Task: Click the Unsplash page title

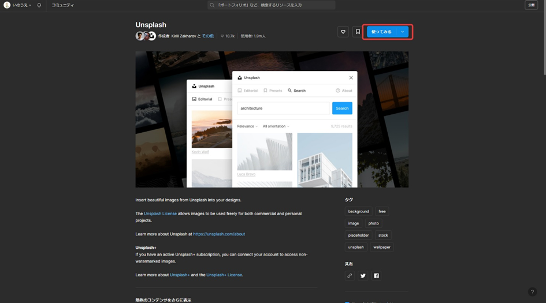Action: [151, 25]
